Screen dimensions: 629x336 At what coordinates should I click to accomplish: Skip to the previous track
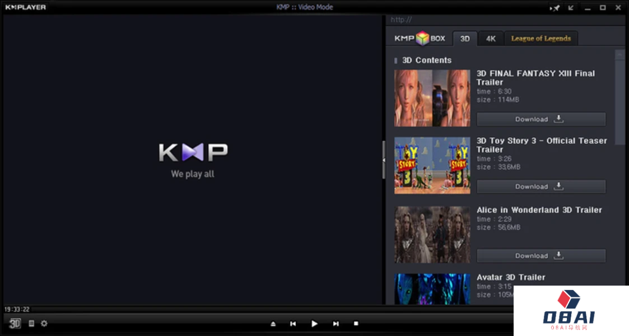[x=293, y=324]
